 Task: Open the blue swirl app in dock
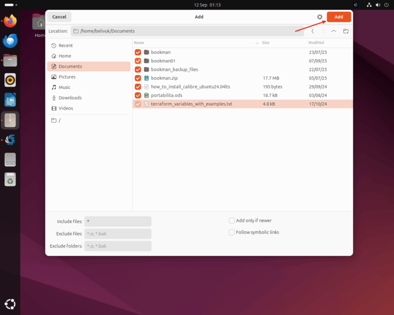(10, 140)
